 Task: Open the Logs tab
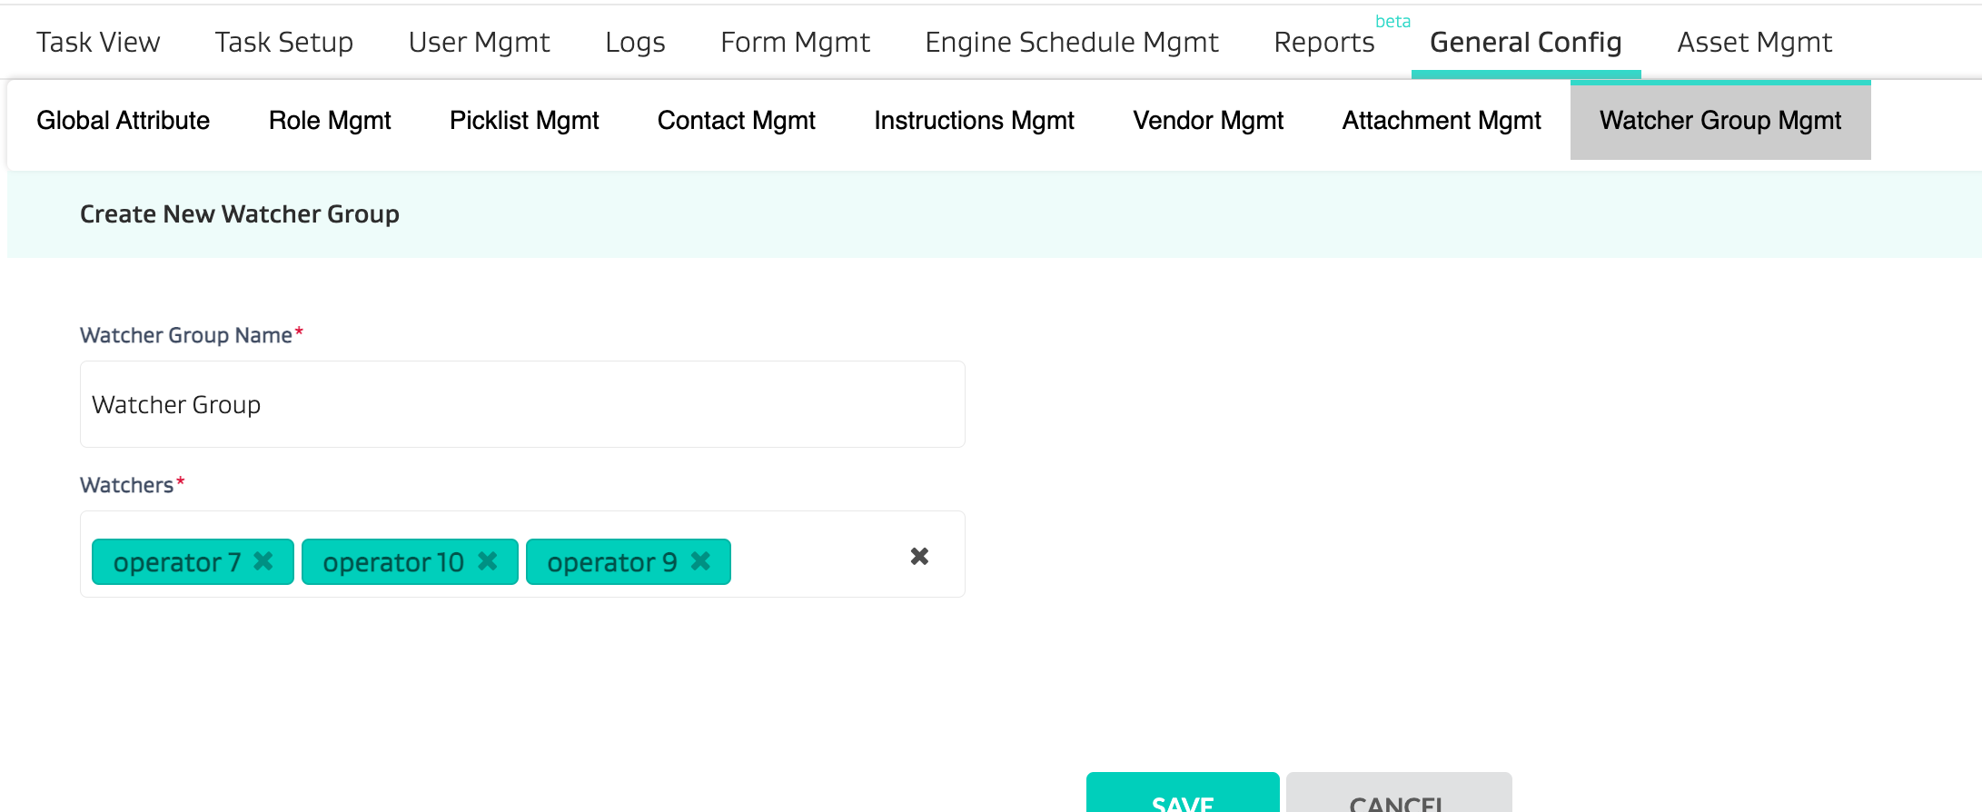pos(635,42)
